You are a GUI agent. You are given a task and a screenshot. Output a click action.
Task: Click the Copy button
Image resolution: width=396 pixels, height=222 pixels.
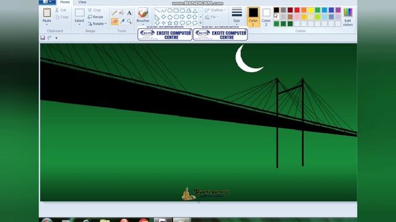click(62, 17)
